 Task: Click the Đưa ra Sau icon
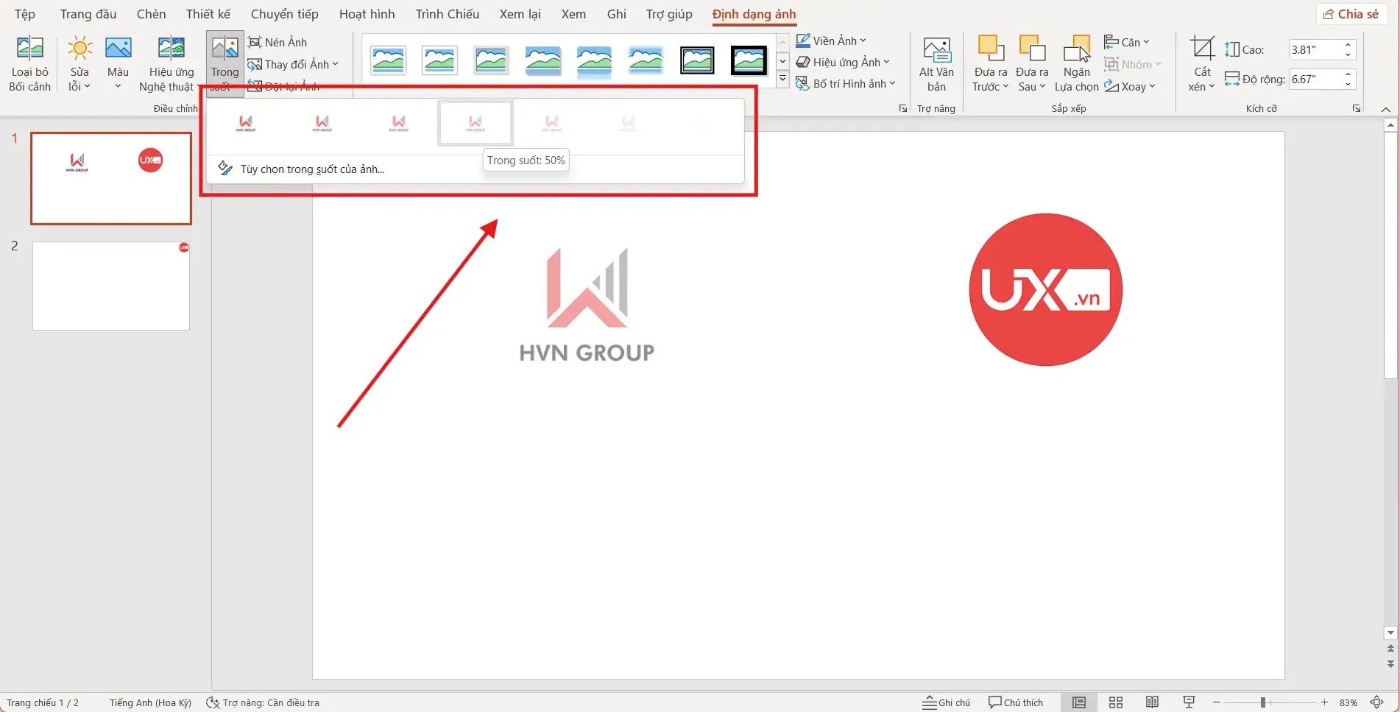click(1032, 49)
